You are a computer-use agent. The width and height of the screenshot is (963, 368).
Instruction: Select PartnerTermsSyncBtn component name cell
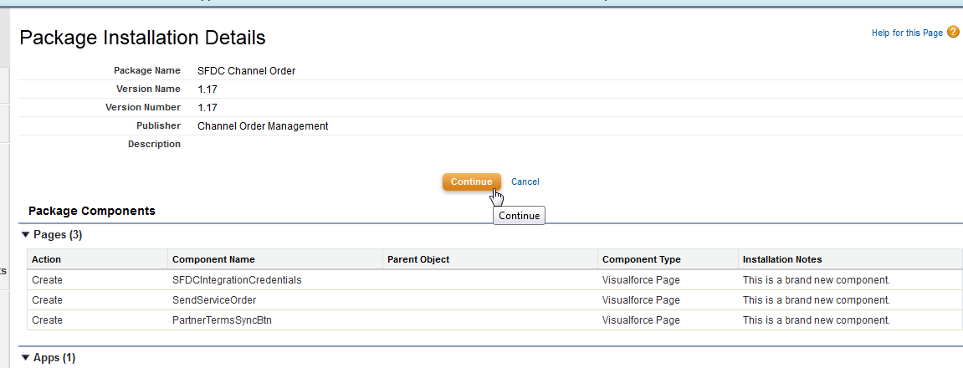point(222,320)
